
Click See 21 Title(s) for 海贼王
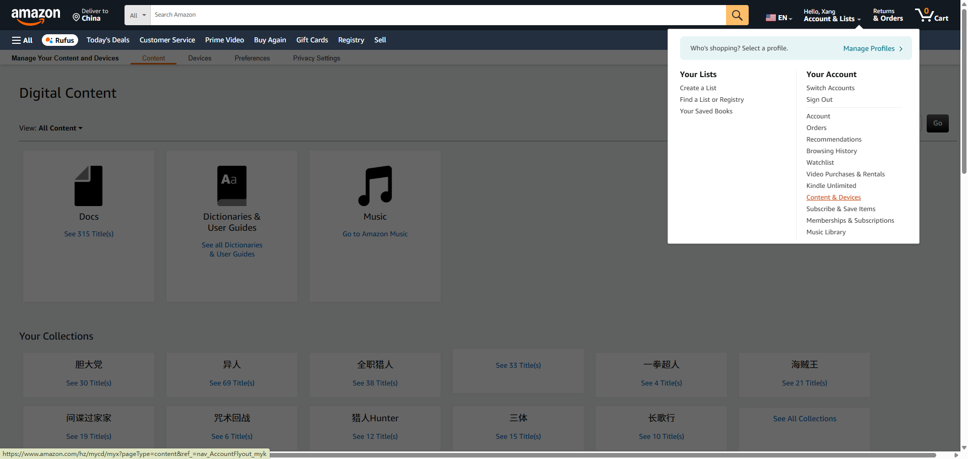[805, 383]
